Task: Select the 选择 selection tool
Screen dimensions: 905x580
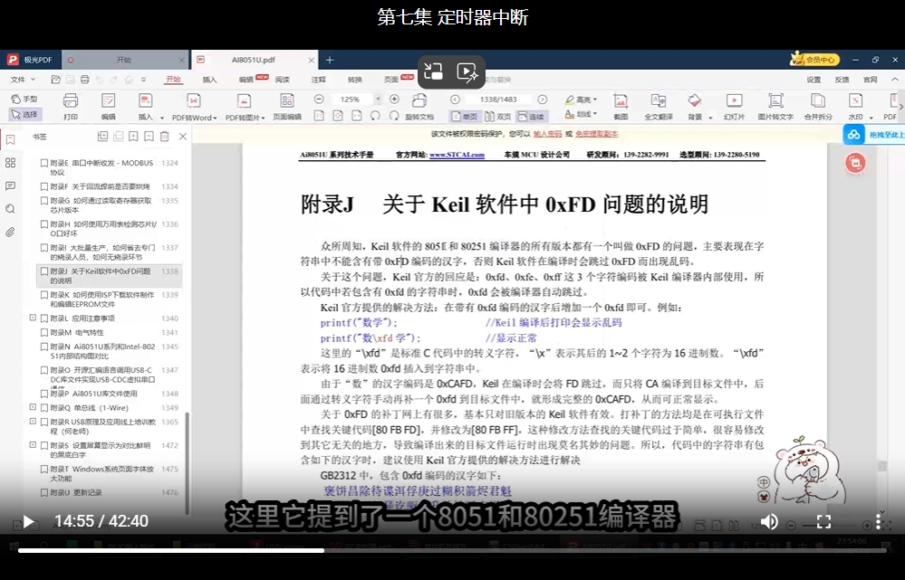Action: [x=24, y=114]
